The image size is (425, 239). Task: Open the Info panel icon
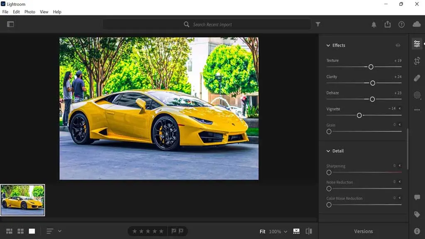417,231
